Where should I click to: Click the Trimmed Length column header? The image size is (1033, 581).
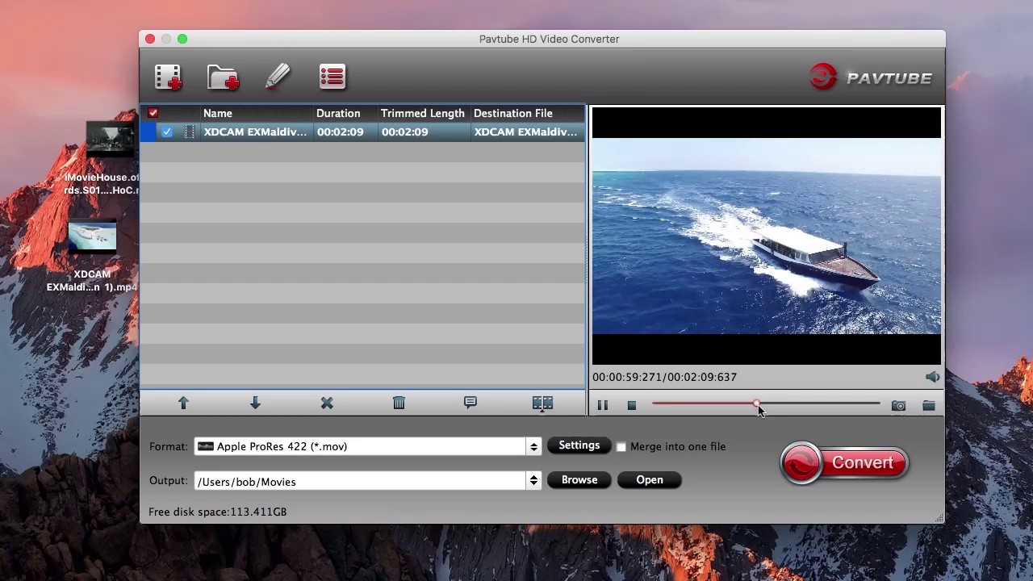point(424,113)
